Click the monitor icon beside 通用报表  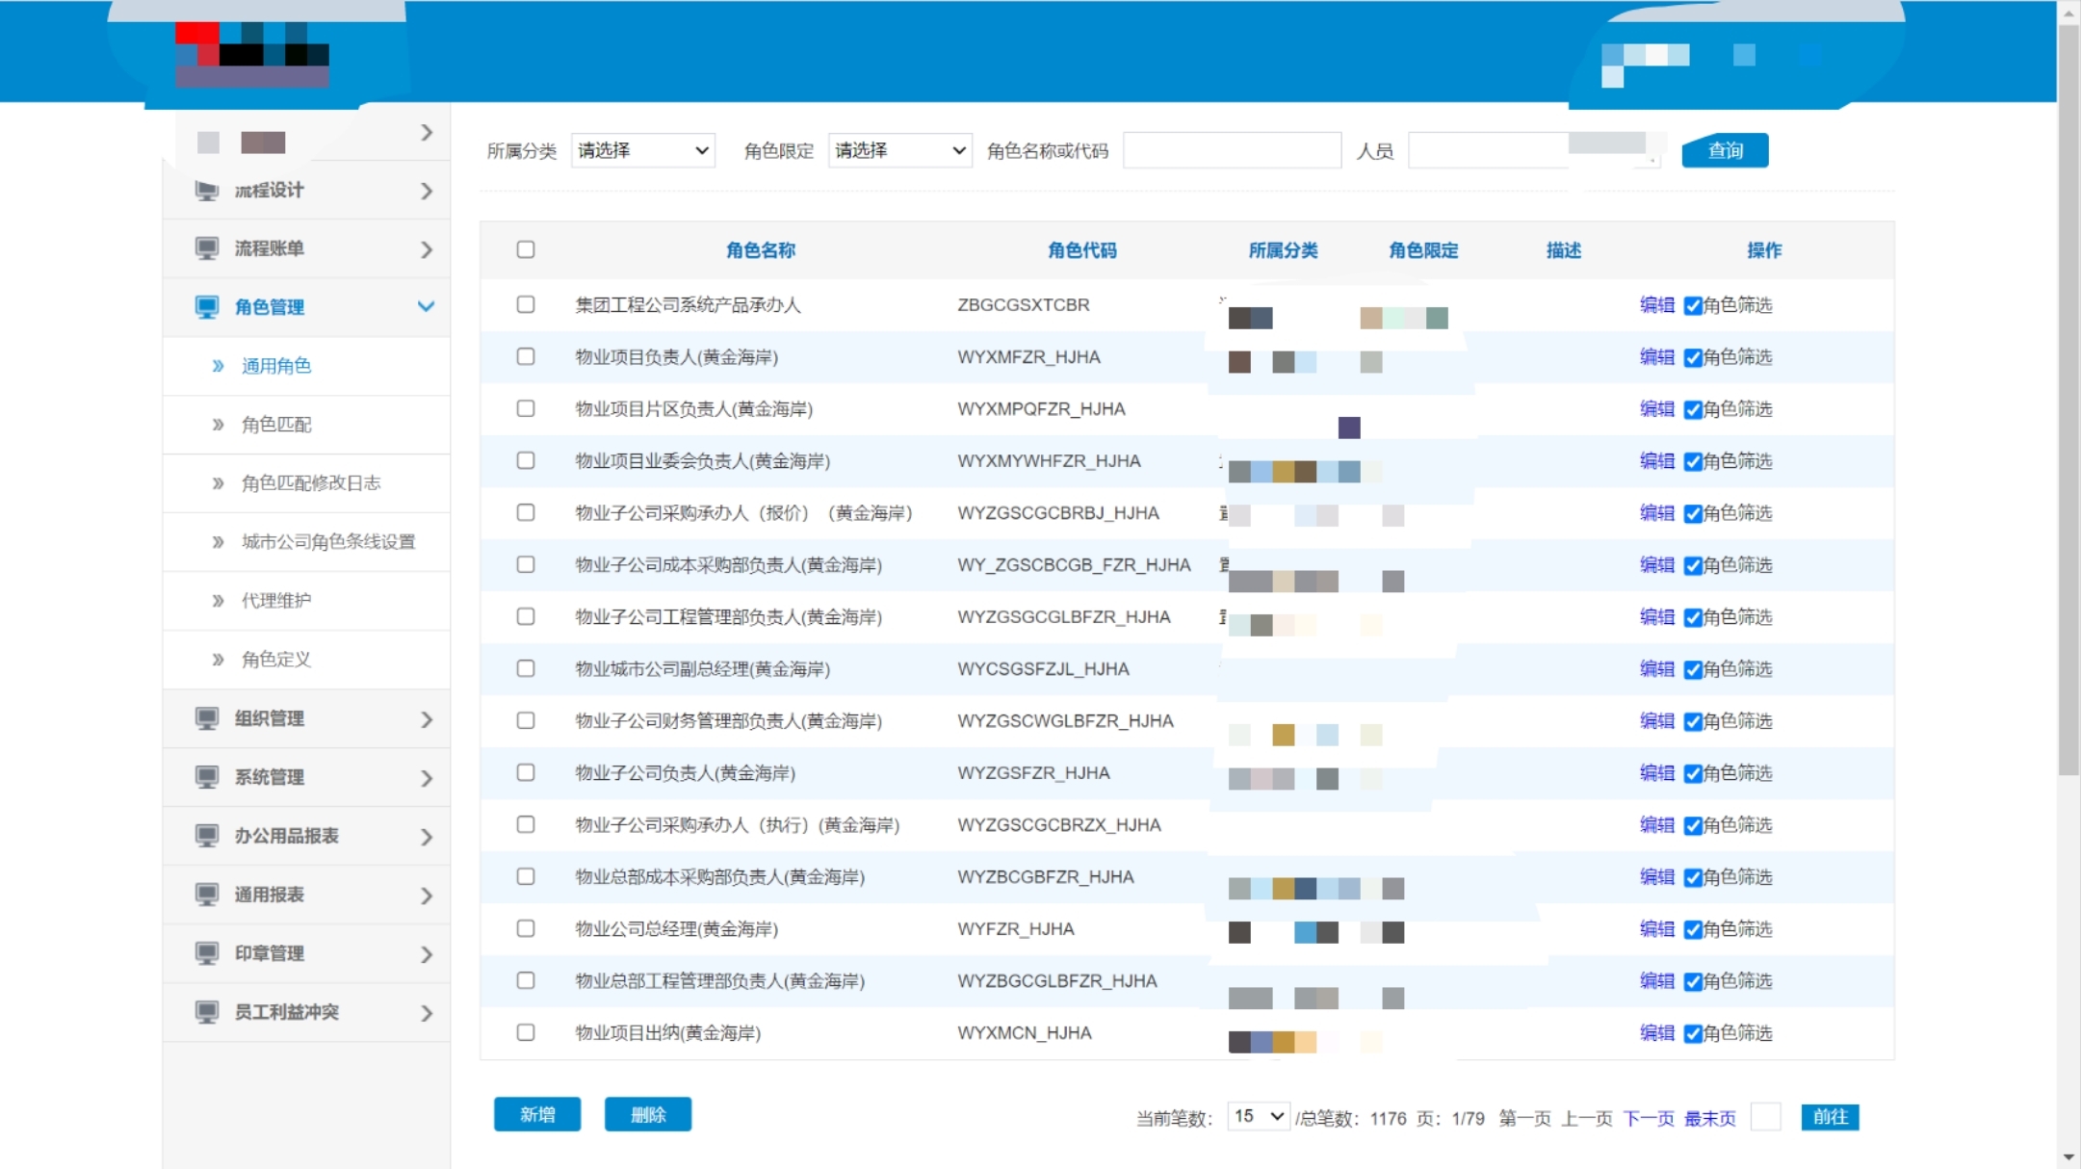(206, 895)
